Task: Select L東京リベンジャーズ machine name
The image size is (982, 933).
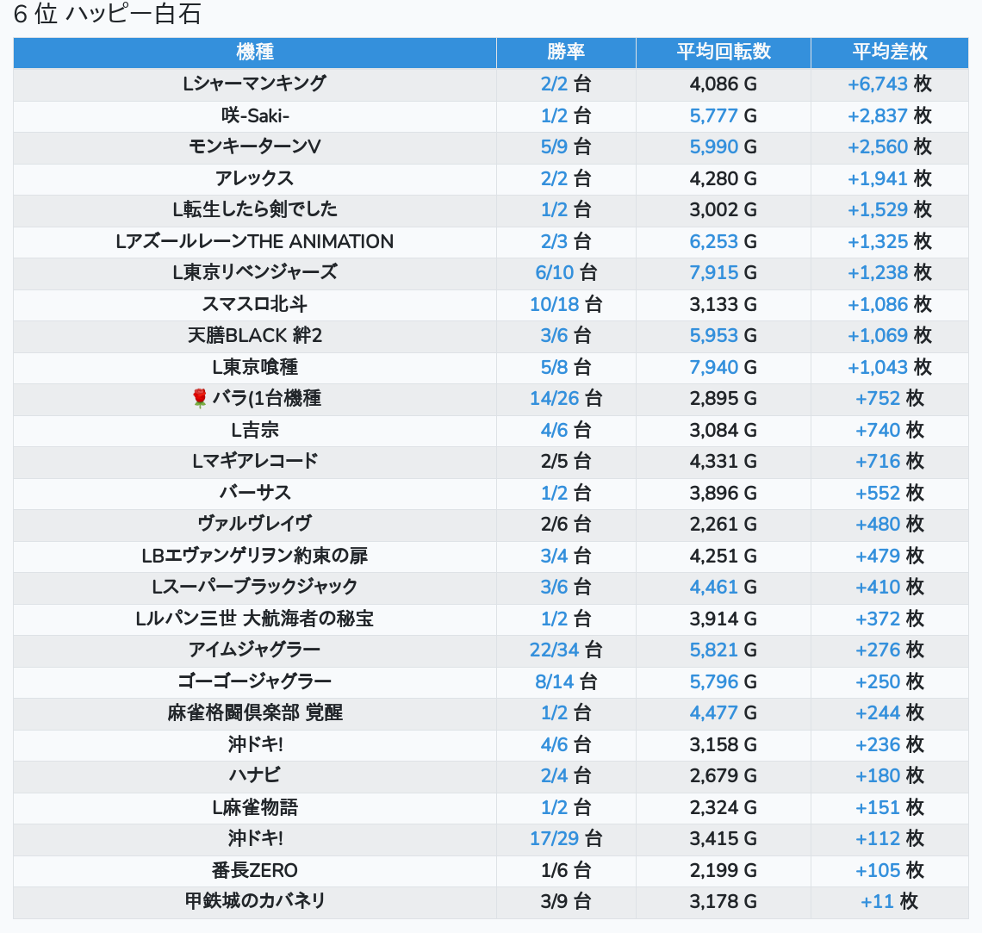Action: pos(255,272)
